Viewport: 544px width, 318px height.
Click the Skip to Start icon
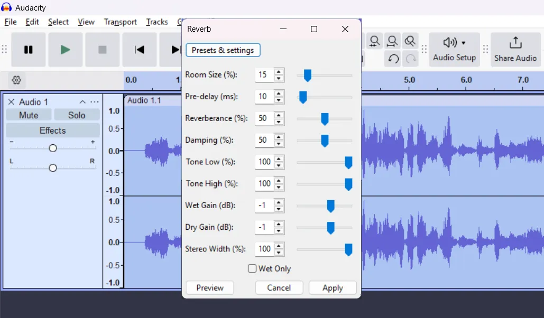(140, 50)
